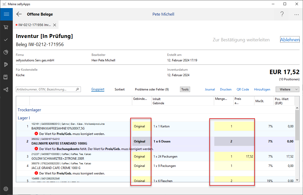The height and width of the screenshot is (195, 303).
Task: Open the settings gear icon
Action: coord(6,189)
